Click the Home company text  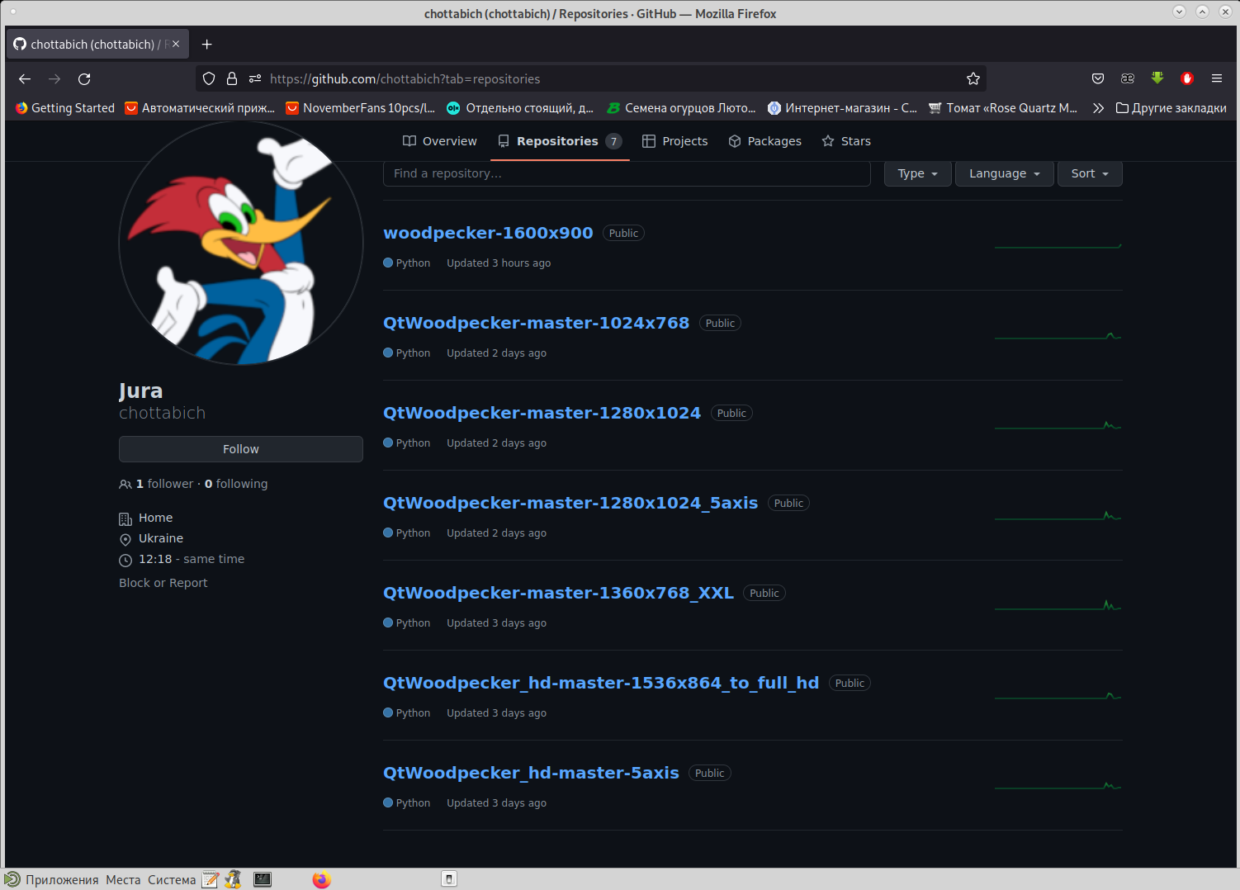[x=156, y=518]
